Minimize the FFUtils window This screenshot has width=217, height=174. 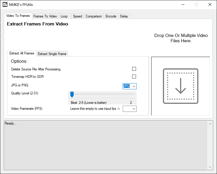[x=183, y=4]
